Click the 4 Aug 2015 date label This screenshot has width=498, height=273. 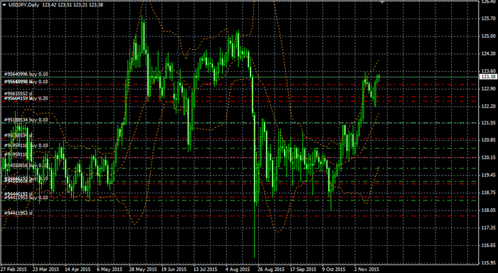click(238, 269)
